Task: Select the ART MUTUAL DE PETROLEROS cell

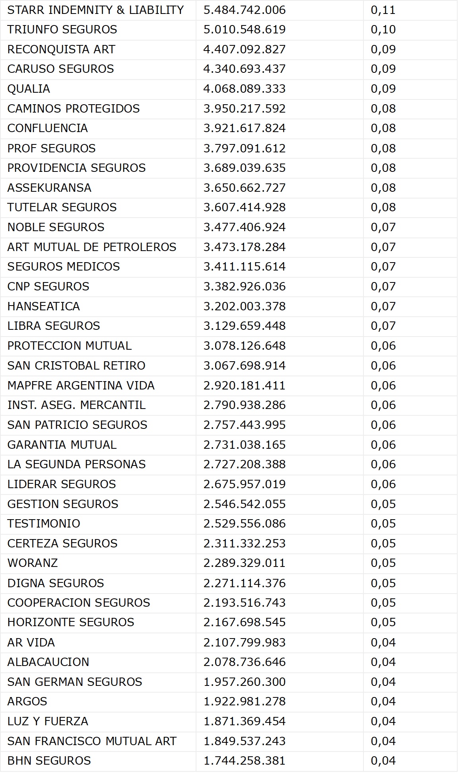Action: [91, 247]
